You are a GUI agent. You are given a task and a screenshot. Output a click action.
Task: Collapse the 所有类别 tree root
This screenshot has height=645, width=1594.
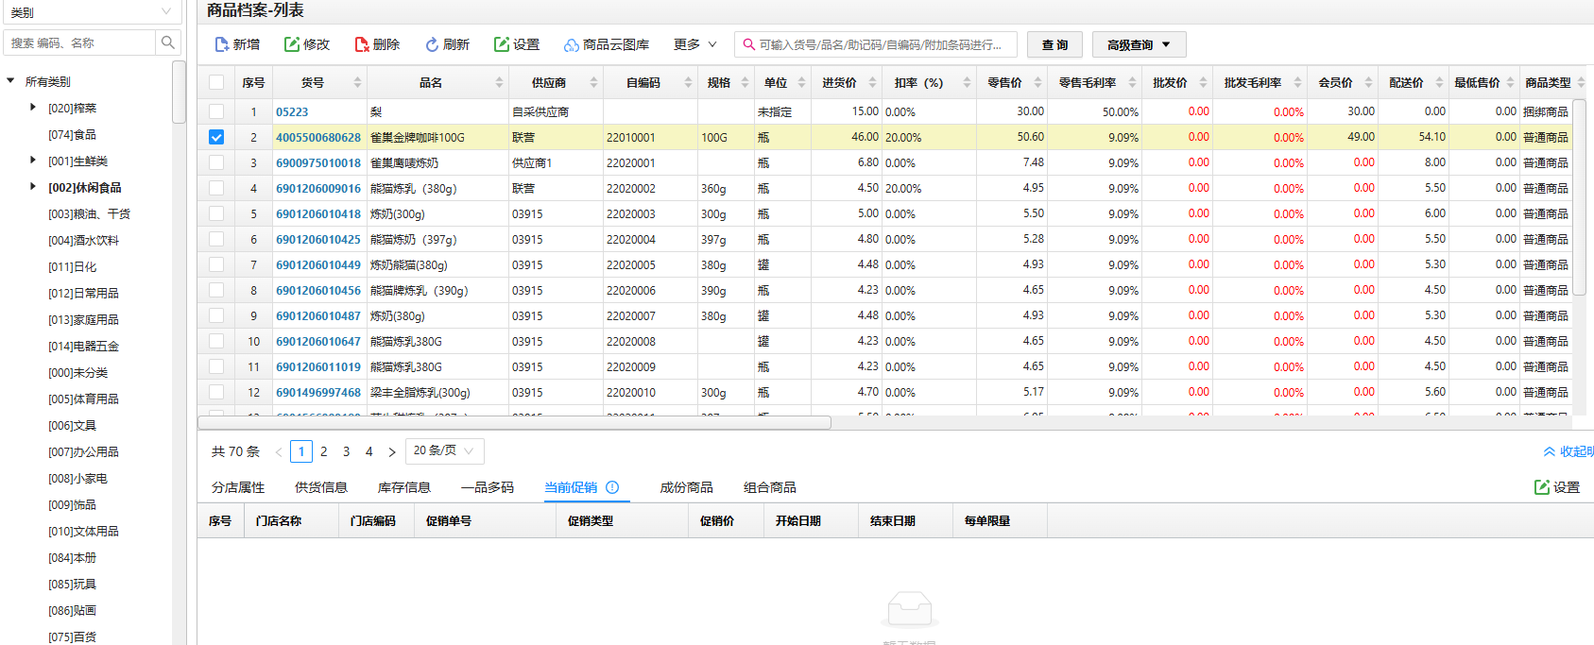pos(10,81)
